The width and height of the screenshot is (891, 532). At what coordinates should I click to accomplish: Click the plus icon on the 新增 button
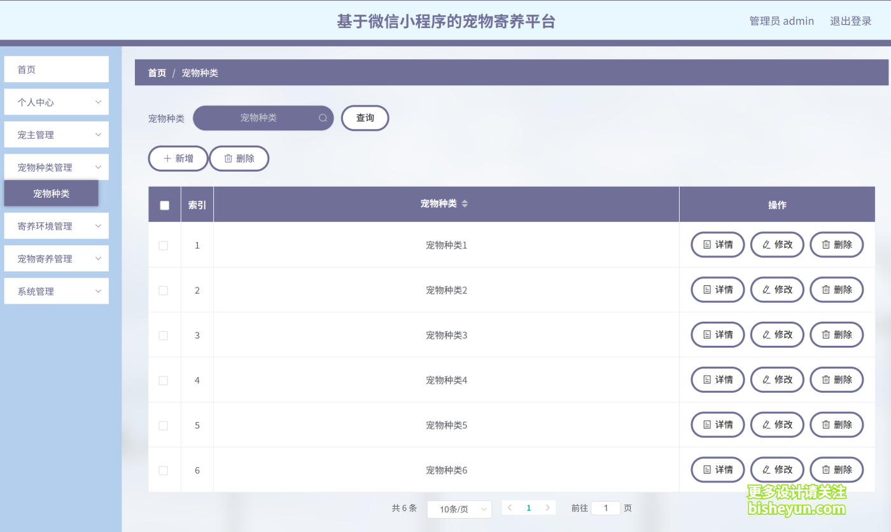pyautogui.click(x=167, y=158)
